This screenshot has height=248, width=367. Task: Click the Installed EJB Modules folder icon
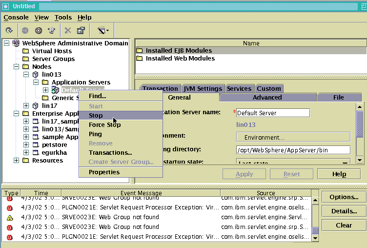pos(140,50)
